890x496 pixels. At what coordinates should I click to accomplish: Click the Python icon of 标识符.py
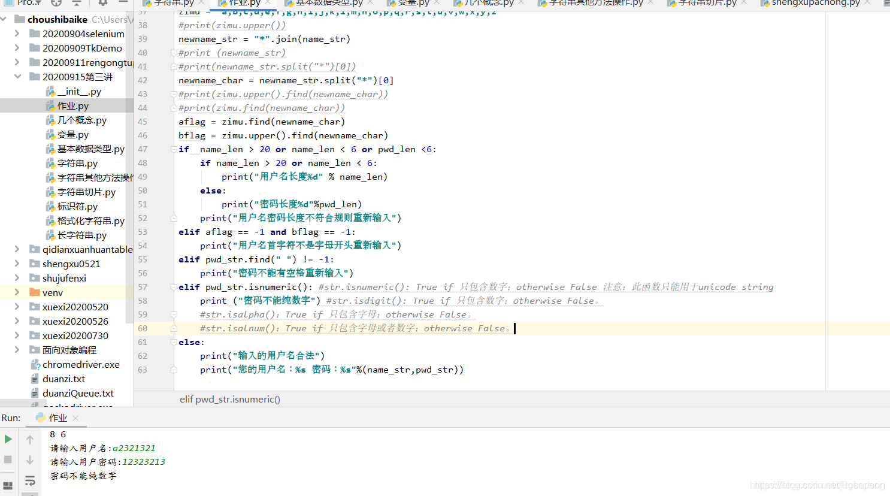[x=51, y=207]
